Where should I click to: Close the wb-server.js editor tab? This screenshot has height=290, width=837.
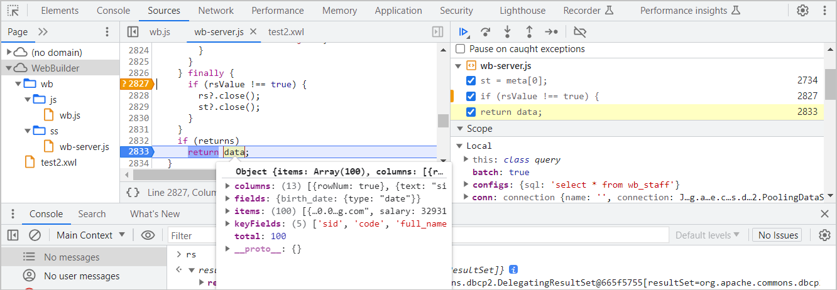(253, 31)
